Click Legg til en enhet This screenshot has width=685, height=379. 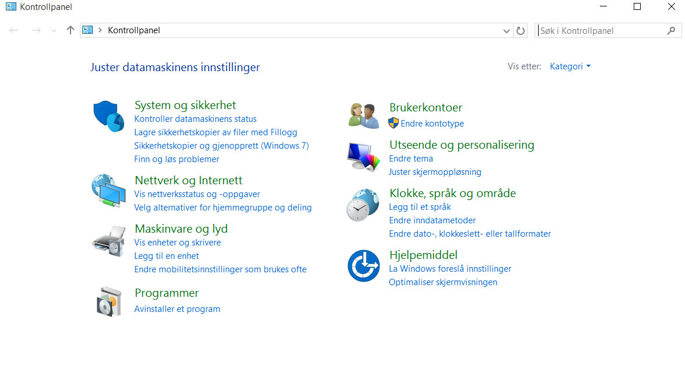167,256
